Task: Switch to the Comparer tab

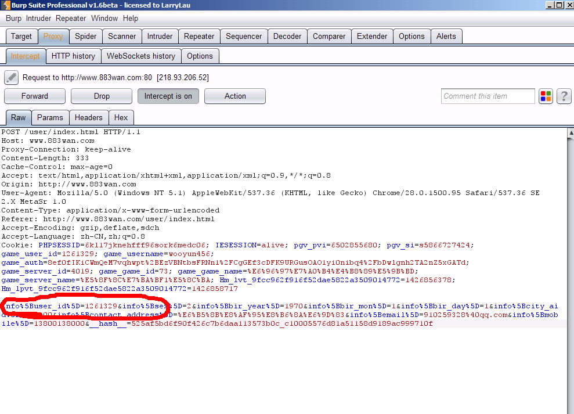Action: click(x=329, y=36)
